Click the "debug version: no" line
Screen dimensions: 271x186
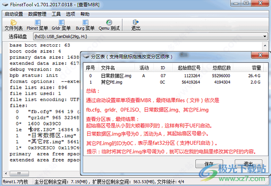tap(35, 69)
